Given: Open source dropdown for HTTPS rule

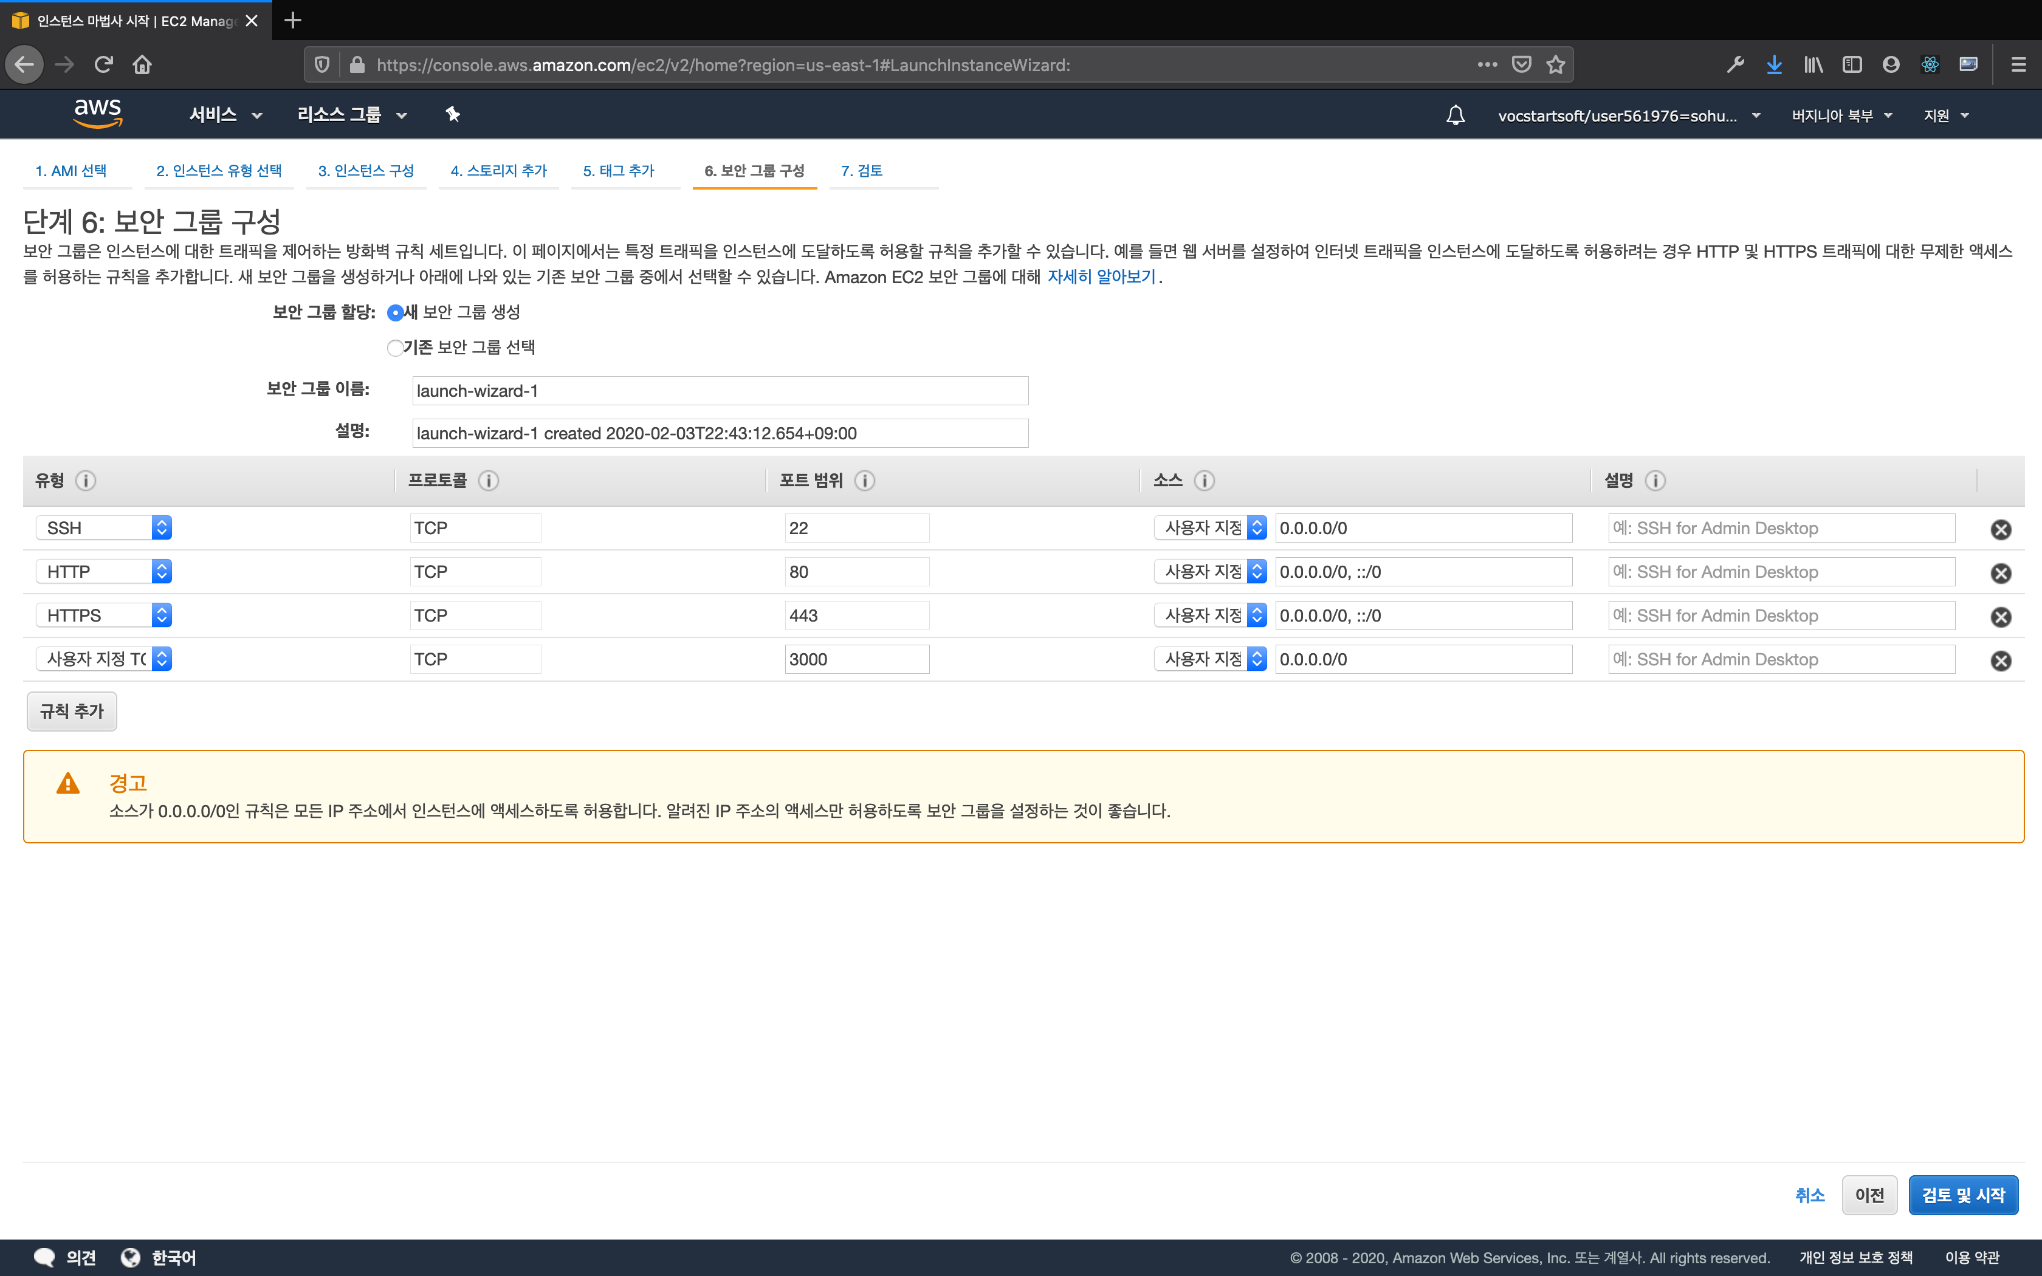Looking at the screenshot, I should [1210, 615].
